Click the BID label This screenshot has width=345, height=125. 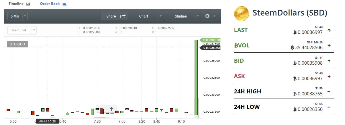click(x=239, y=61)
